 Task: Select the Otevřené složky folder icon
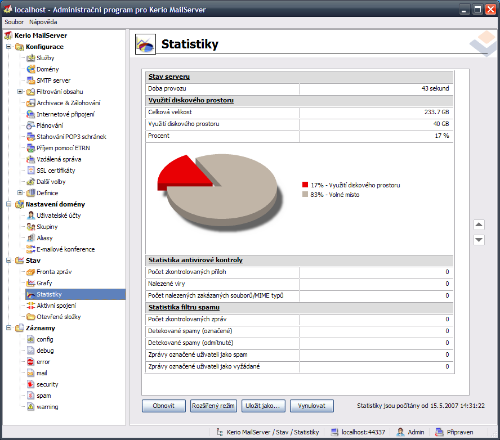pyautogui.click(x=30, y=317)
